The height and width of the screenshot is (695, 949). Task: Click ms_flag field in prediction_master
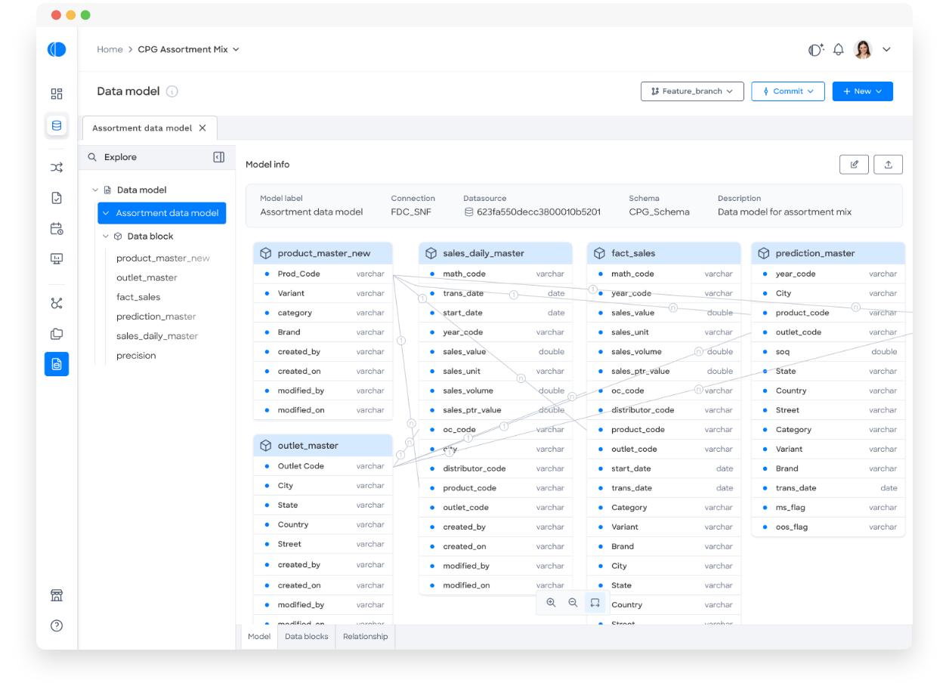(828, 508)
